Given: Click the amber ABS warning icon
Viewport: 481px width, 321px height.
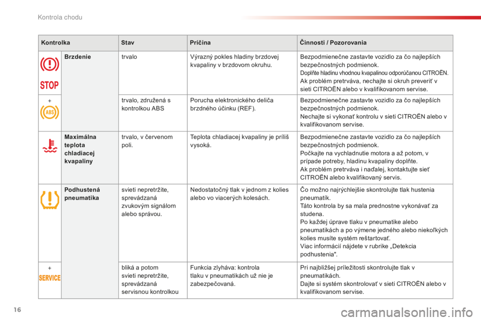Looking at the screenshot, I should coord(50,112).
